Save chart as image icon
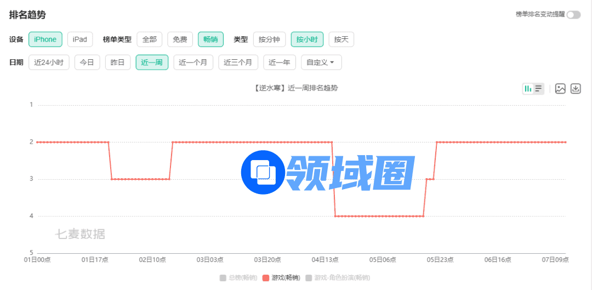The width and height of the screenshot is (592, 290). pyautogui.click(x=560, y=89)
